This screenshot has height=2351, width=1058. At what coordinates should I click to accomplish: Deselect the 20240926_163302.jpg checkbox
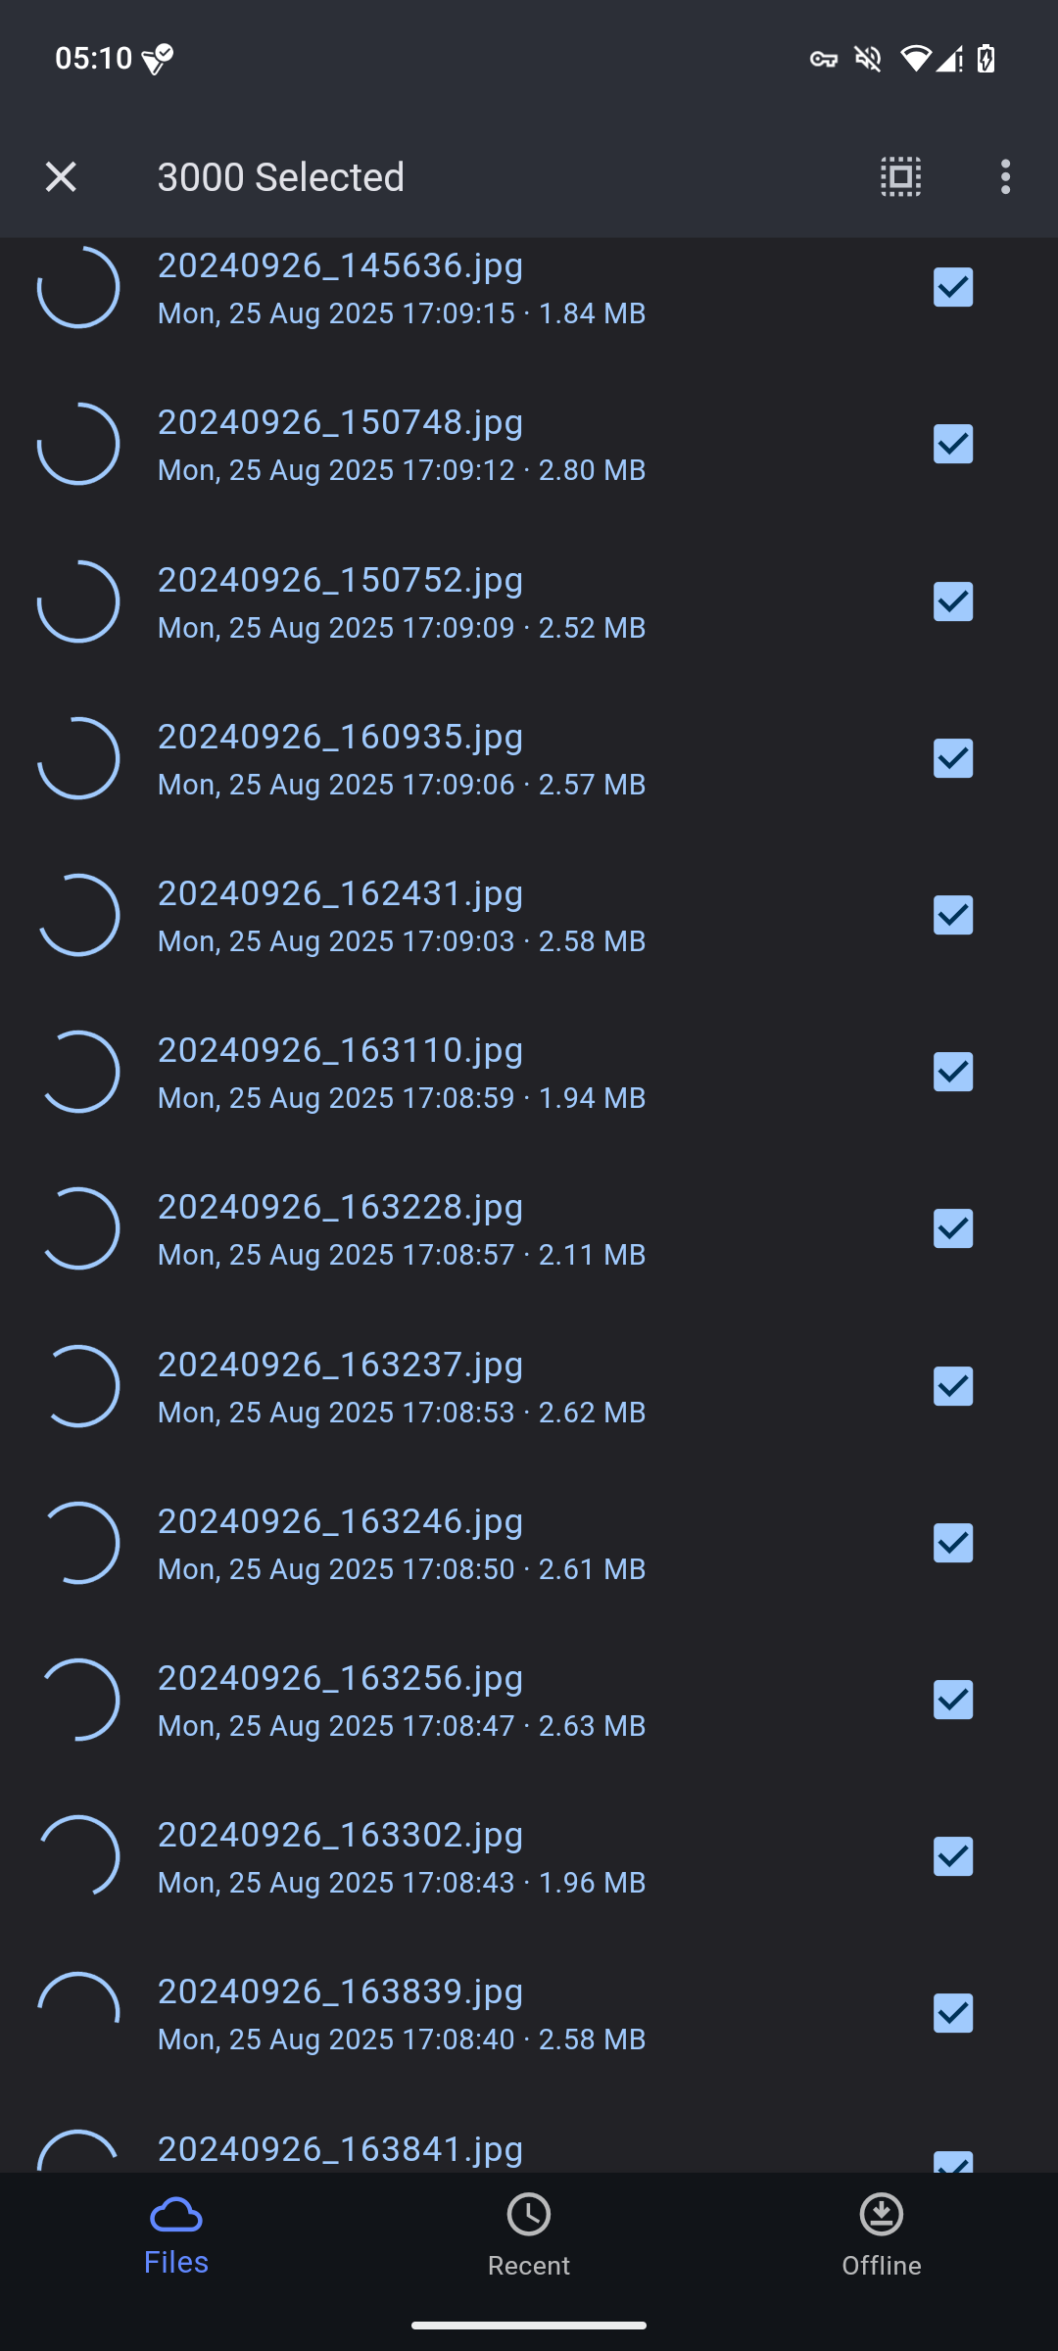point(952,1856)
